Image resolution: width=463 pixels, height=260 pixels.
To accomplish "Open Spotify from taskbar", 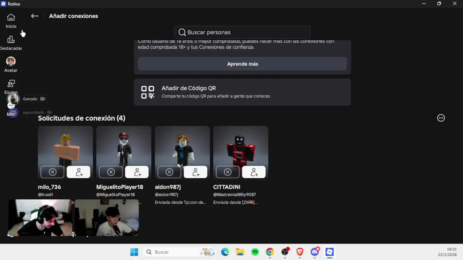I will [x=255, y=252].
